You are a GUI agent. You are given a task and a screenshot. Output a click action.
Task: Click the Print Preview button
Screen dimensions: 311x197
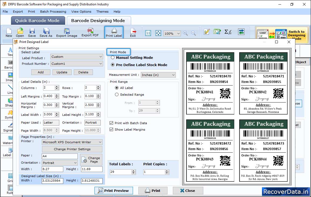tap(114, 191)
